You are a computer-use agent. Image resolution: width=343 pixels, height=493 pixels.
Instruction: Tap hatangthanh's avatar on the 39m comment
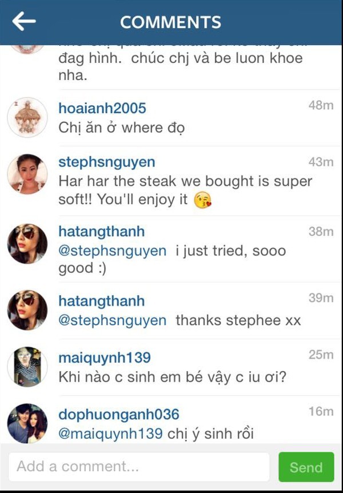[27, 310]
